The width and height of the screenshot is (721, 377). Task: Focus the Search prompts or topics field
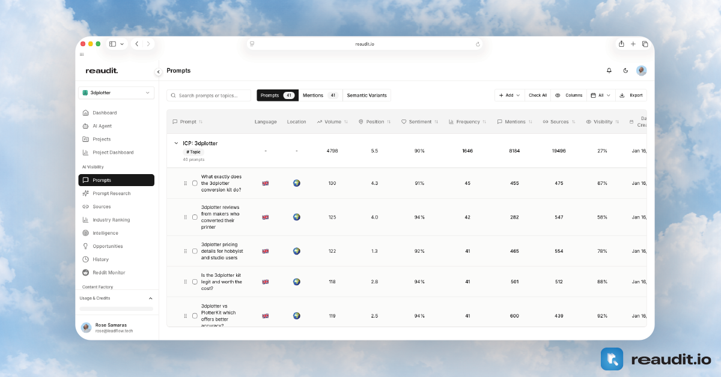click(x=209, y=95)
